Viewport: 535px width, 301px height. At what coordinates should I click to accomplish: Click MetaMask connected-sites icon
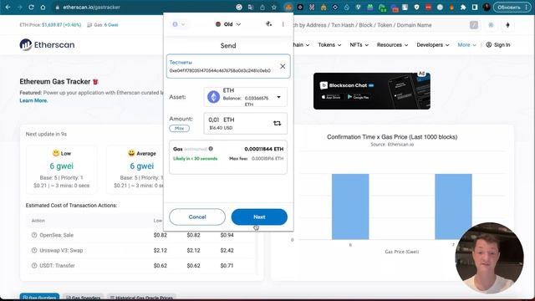point(269,24)
